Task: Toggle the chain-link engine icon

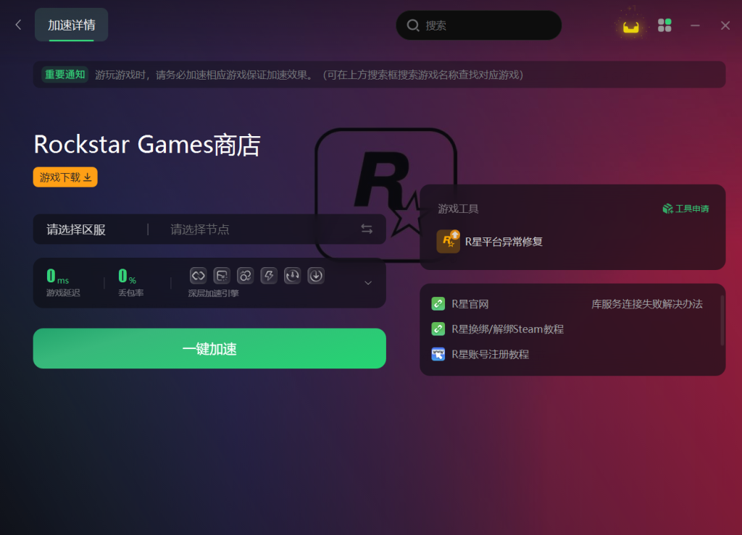Action: coord(198,276)
